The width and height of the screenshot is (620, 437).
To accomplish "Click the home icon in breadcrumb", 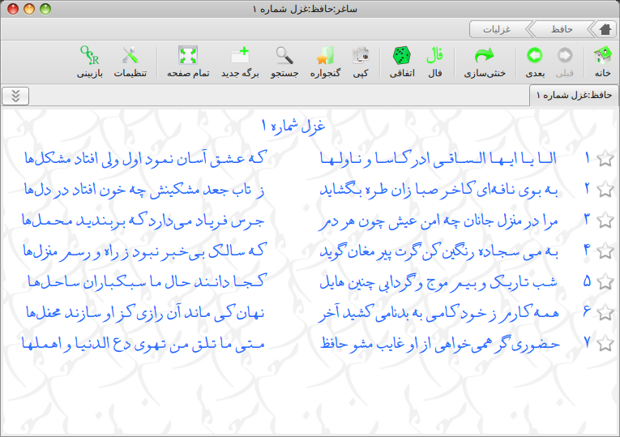I will point(604,29).
